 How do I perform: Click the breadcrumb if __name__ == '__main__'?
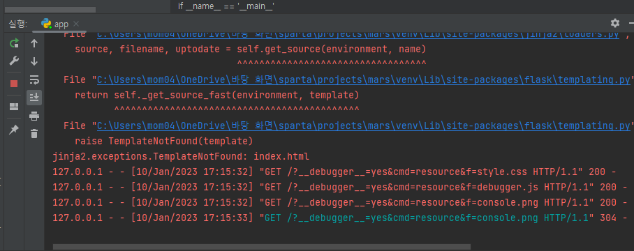pos(226,6)
